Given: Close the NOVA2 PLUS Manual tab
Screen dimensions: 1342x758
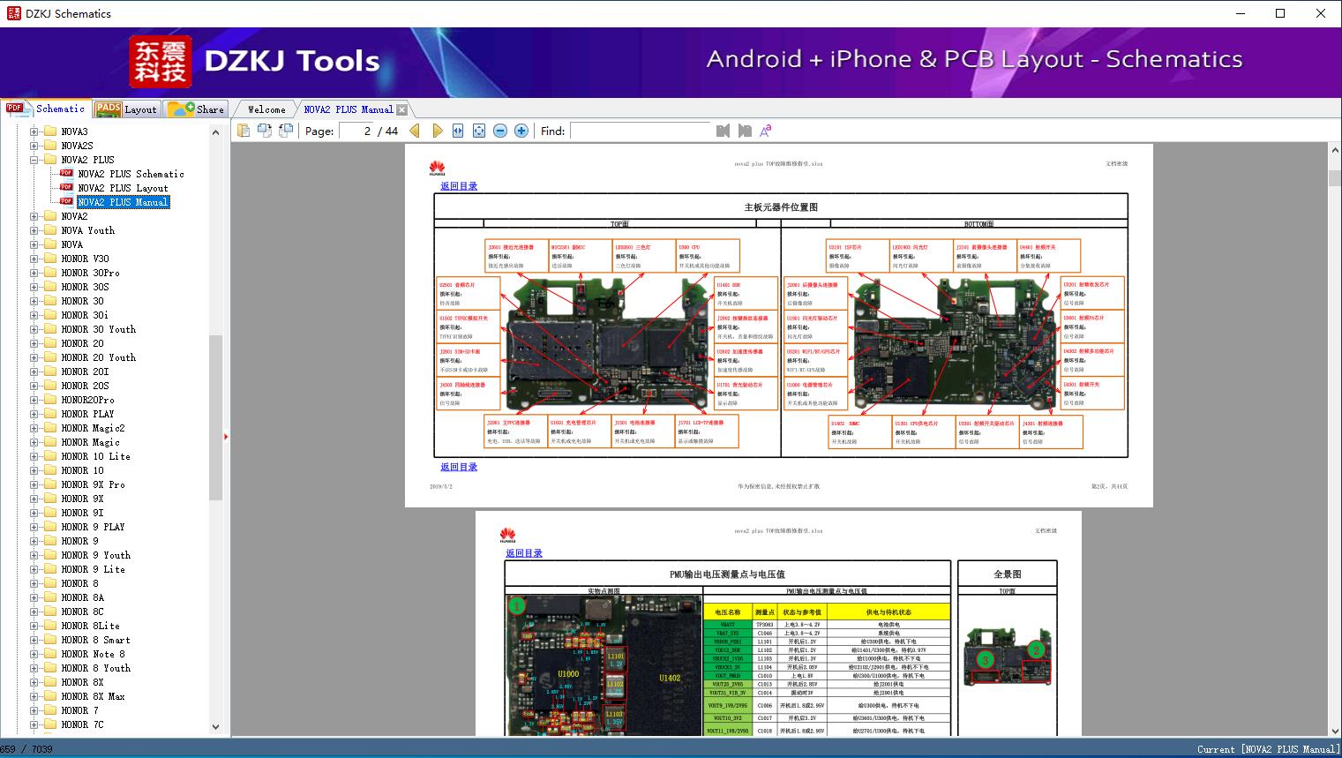Looking at the screenshot, I should click(x=402, y=110).
